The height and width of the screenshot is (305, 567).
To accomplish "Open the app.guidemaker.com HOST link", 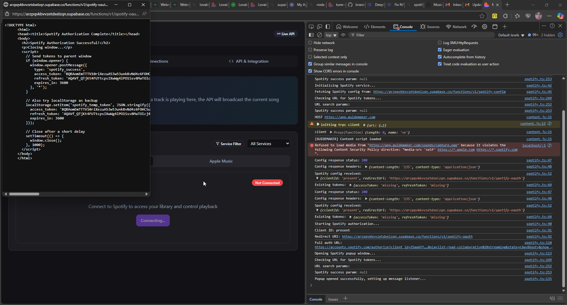I will click(x=350, y=117).
